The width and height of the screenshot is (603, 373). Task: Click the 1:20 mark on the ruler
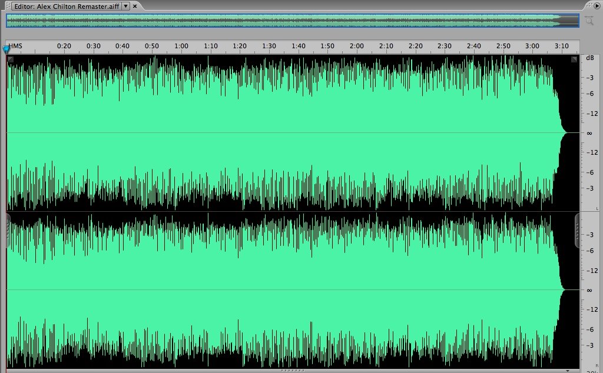[240, 46]
